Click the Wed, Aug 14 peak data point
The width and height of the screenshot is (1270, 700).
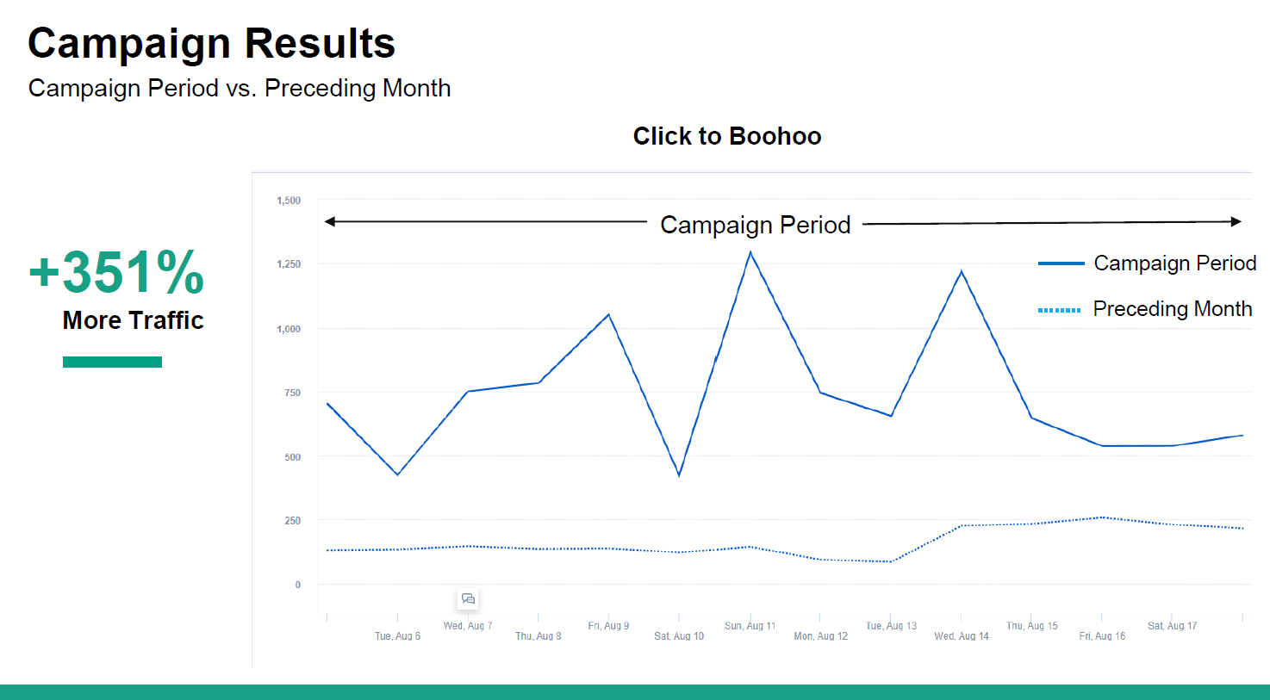[x=962, y=272]
